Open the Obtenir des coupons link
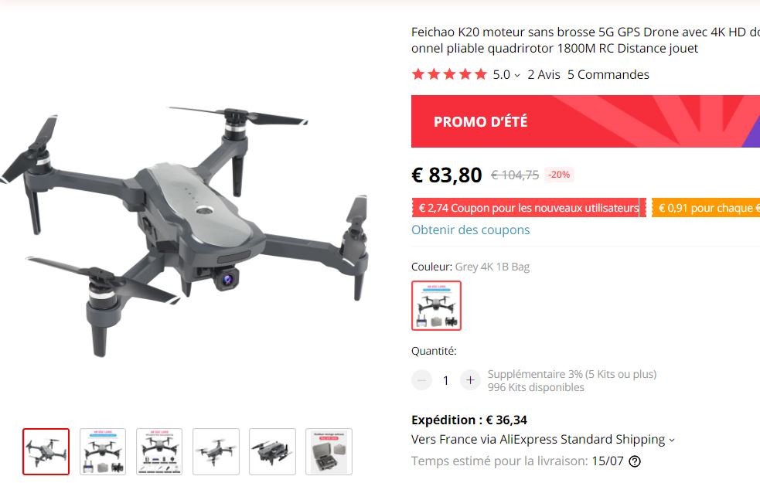The height and width of the screenshot is (483, 760). (x=471, y=230)
